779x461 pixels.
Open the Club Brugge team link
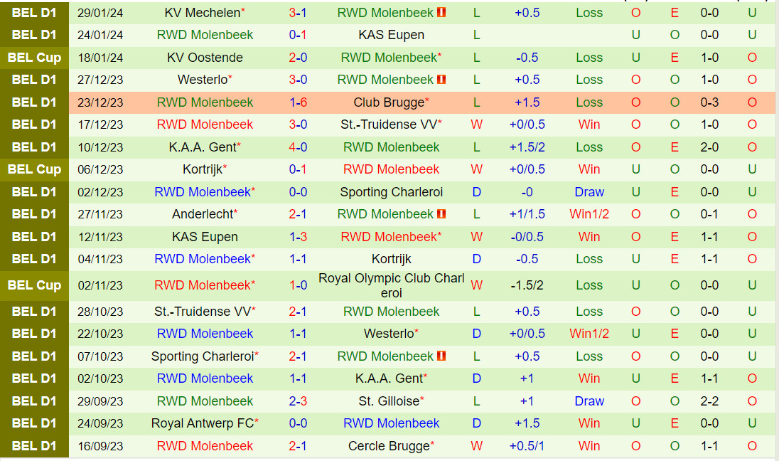388,102
